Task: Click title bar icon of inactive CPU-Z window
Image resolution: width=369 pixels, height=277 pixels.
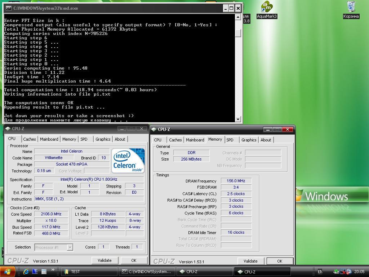Action: coord(8,129)
